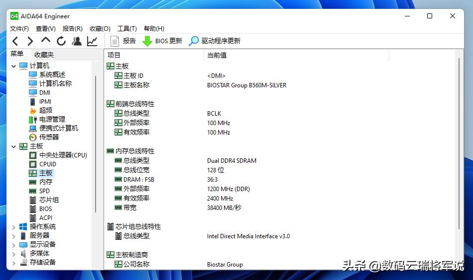Click the 操作系统 Windows logo icon
Viewport: 473px width, 280px height.
click(23, 227)
